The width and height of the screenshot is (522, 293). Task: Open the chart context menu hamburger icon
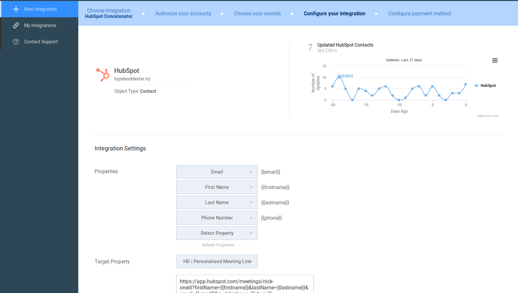pos(495,60)
